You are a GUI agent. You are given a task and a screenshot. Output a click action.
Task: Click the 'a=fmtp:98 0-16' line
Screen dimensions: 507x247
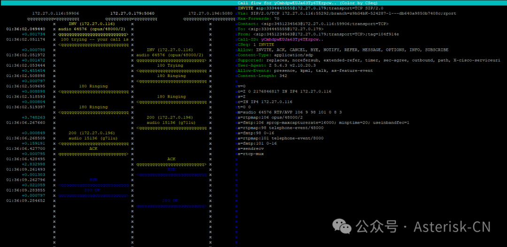[256, 133]
